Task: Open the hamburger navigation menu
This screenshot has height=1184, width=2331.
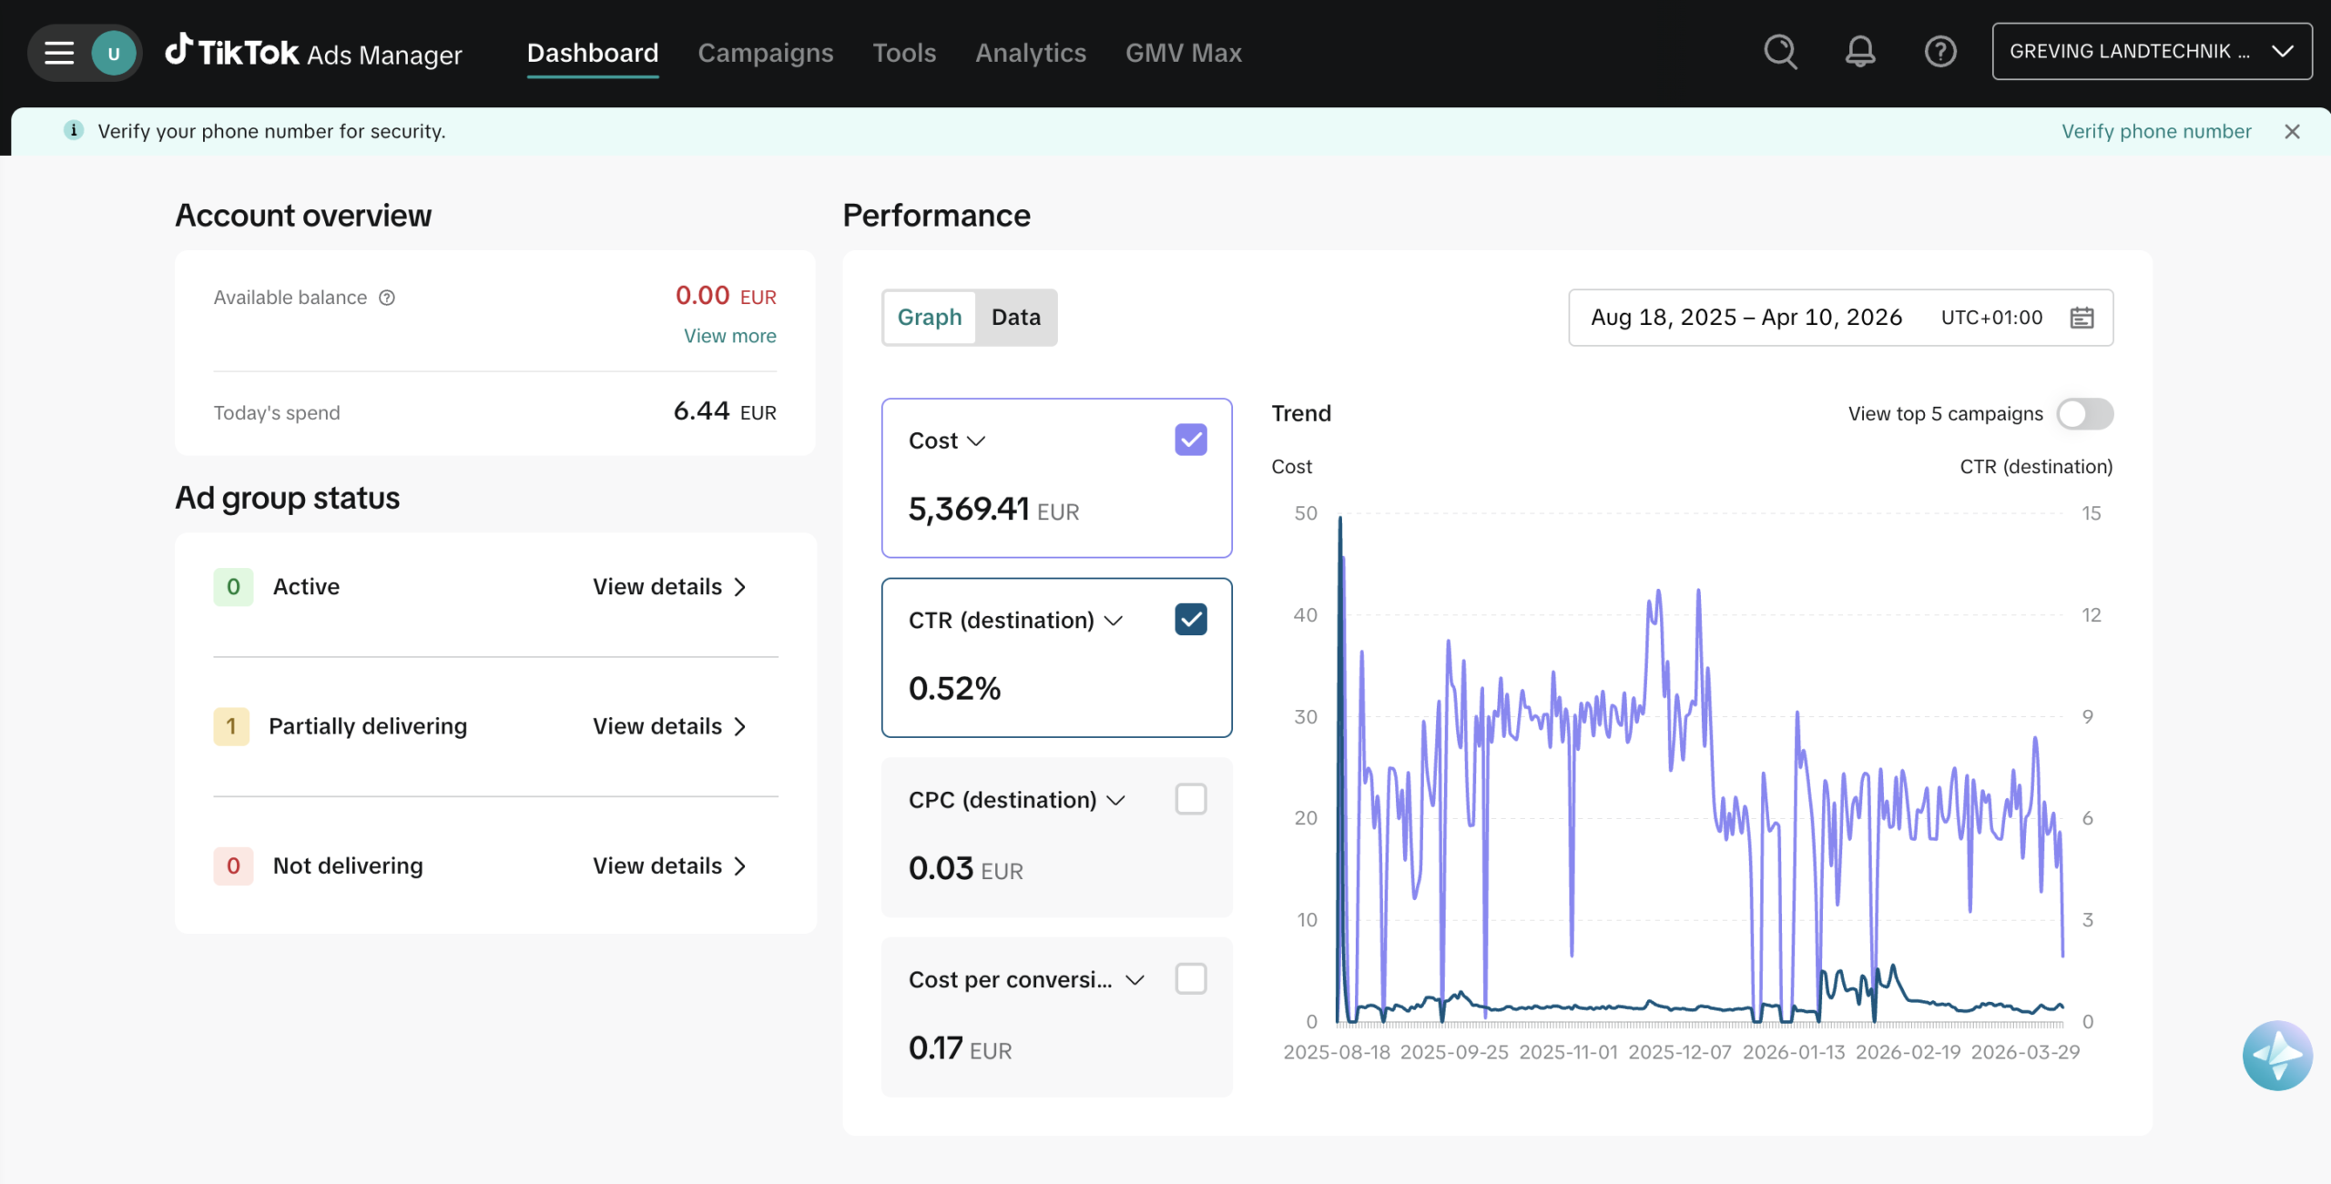Action: click(x=59, y=53)
